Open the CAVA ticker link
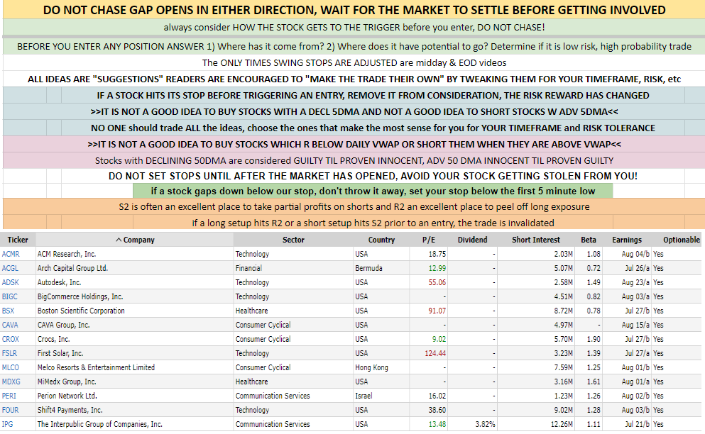Viewport: 705px width, 434px height. coord(10,325)
